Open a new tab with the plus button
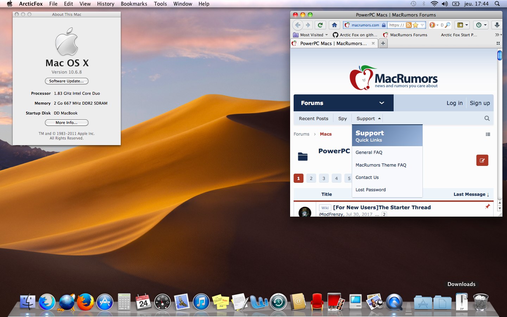 tap(383, 43)
